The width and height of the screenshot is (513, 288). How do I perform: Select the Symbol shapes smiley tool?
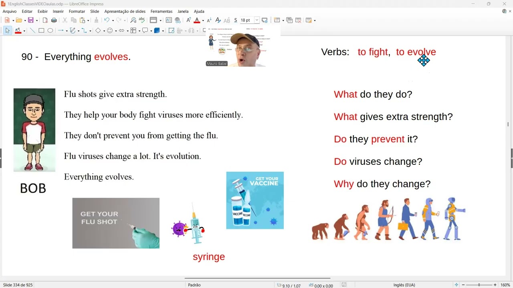pos(109,30)
